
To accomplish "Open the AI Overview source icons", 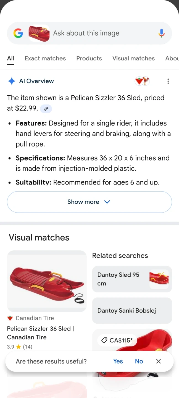I will pyautogui.click(x=142, y=81).
